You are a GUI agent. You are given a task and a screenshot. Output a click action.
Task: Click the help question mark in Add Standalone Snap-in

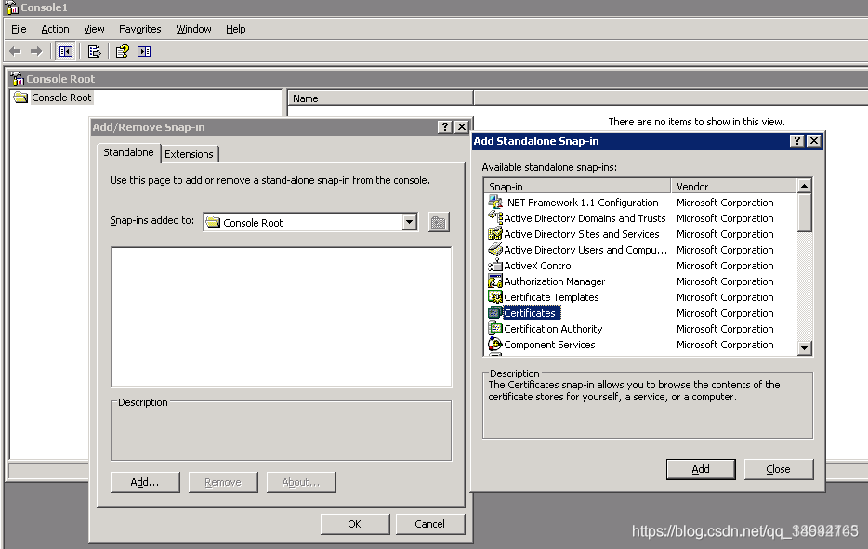796,141
